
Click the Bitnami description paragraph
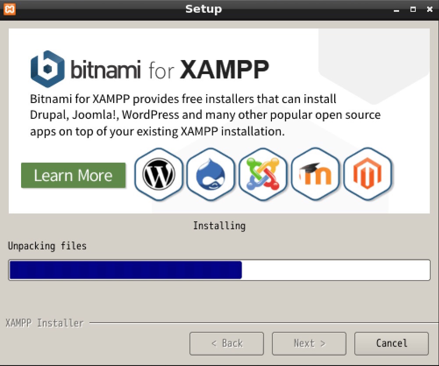[205, 115]
